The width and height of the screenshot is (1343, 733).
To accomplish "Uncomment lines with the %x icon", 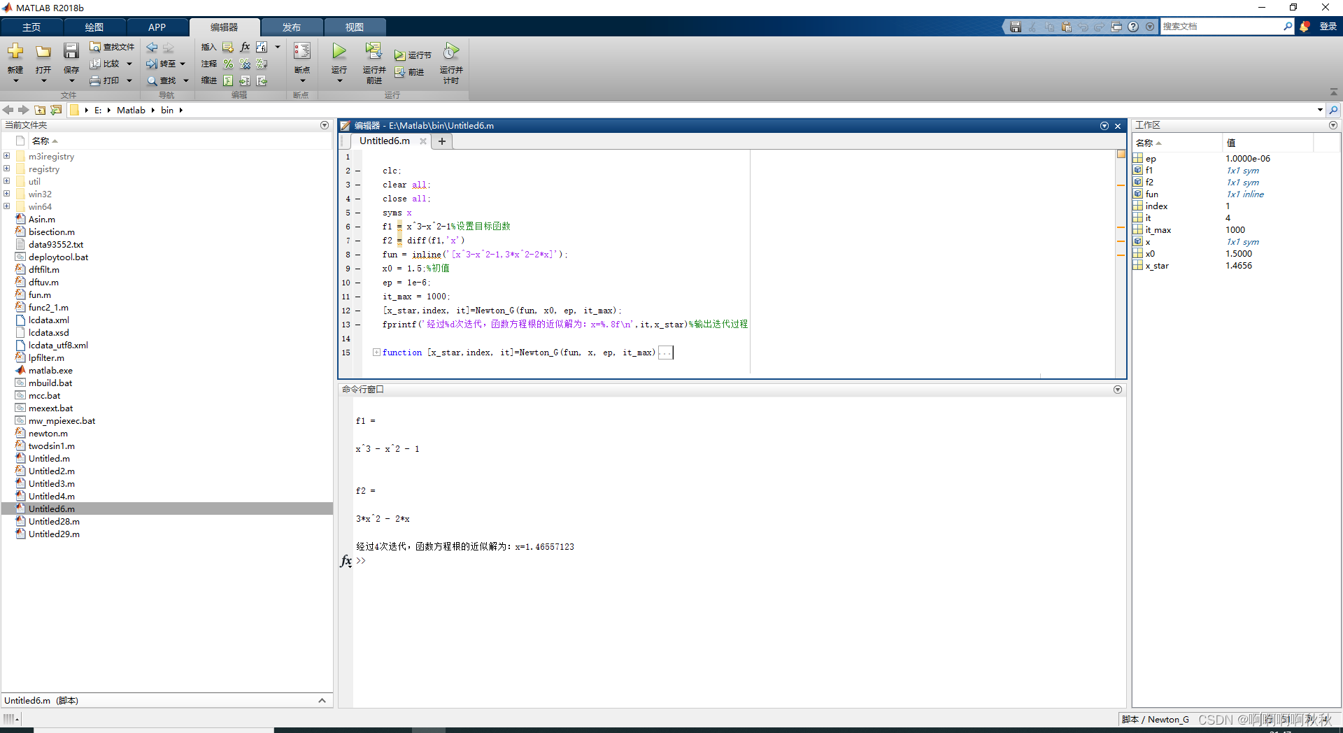I will coord(245,64).
